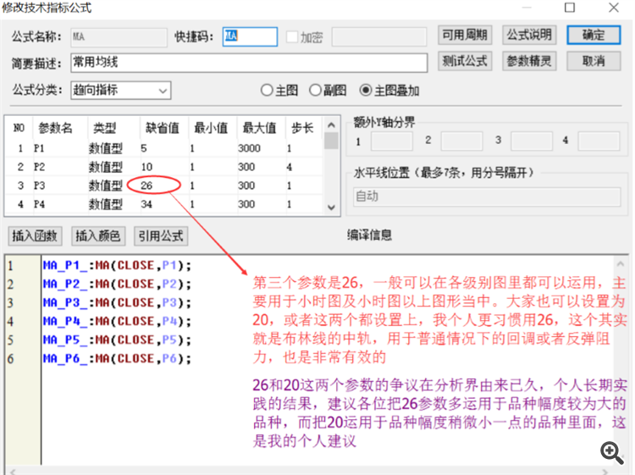Click the 简要描述 text field
The image size is (635, 475).
click(249, 63)
